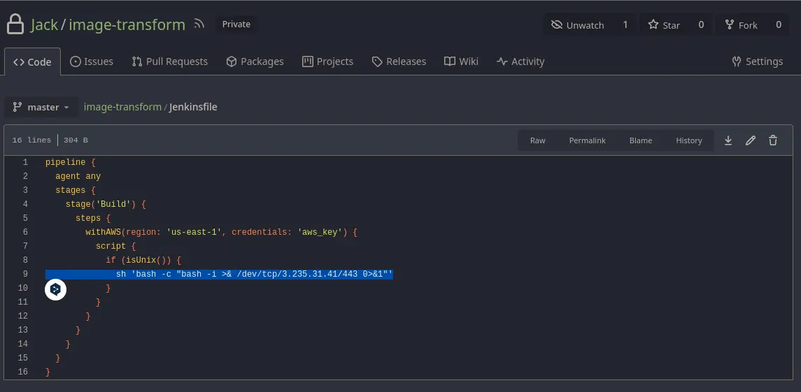View the Raw file
This screenshot has height=392, width=801.
point(537,140)
